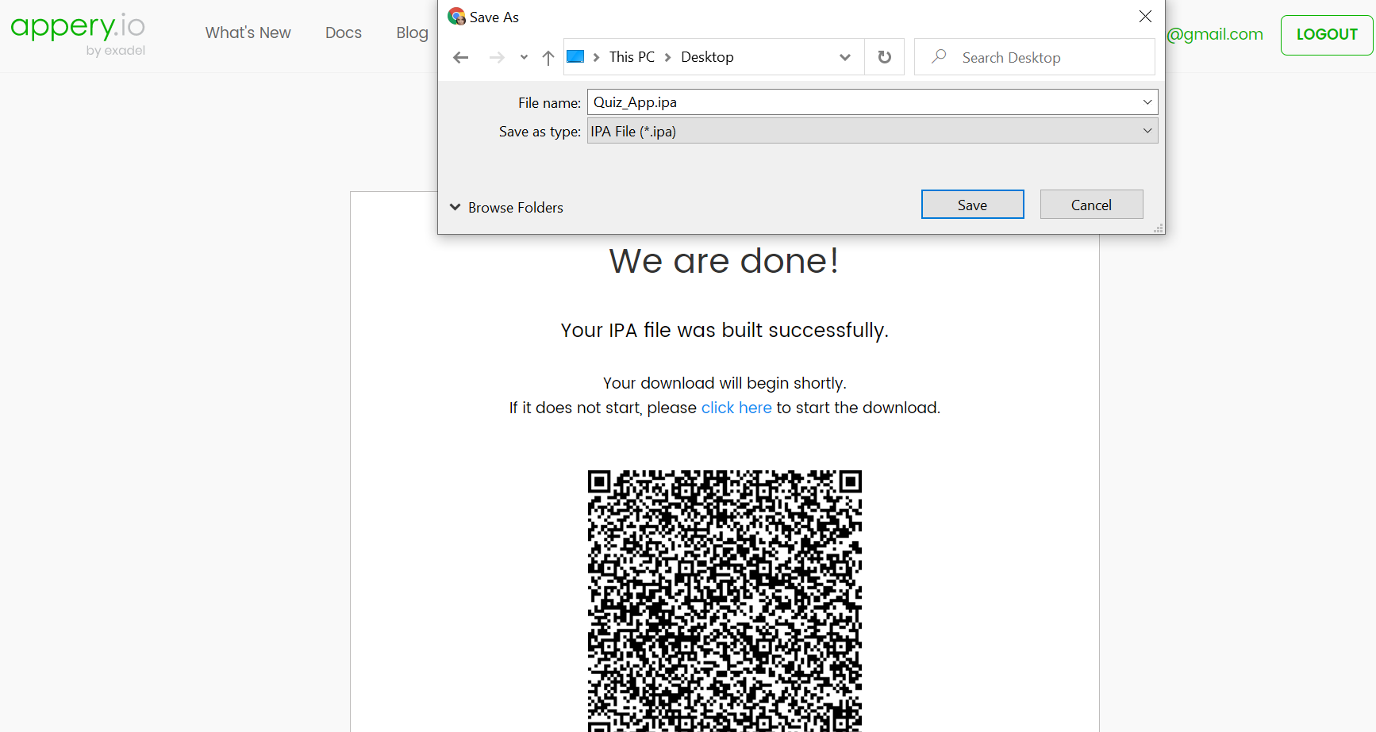Viewport: 1376px width, 732px height.
Task: Save the Quiz_App.ipa file
Action: pyautogui.click(x=972, y=205)
